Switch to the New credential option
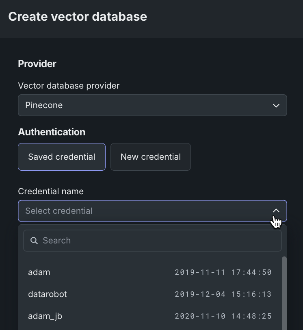Image resolution: width=303 pixels, height=330 pixels. 150,157
